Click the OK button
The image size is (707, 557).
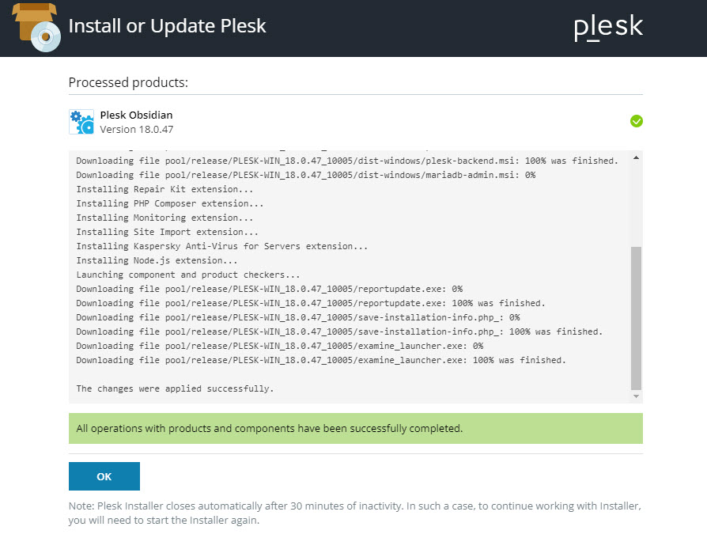tap(104, 476)
